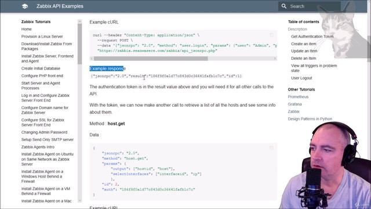Click the graduation cap site logo

click(x=25, y=6)
